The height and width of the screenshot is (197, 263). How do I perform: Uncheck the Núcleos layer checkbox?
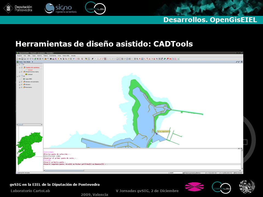pyautogui.click(x=22, y=85)
